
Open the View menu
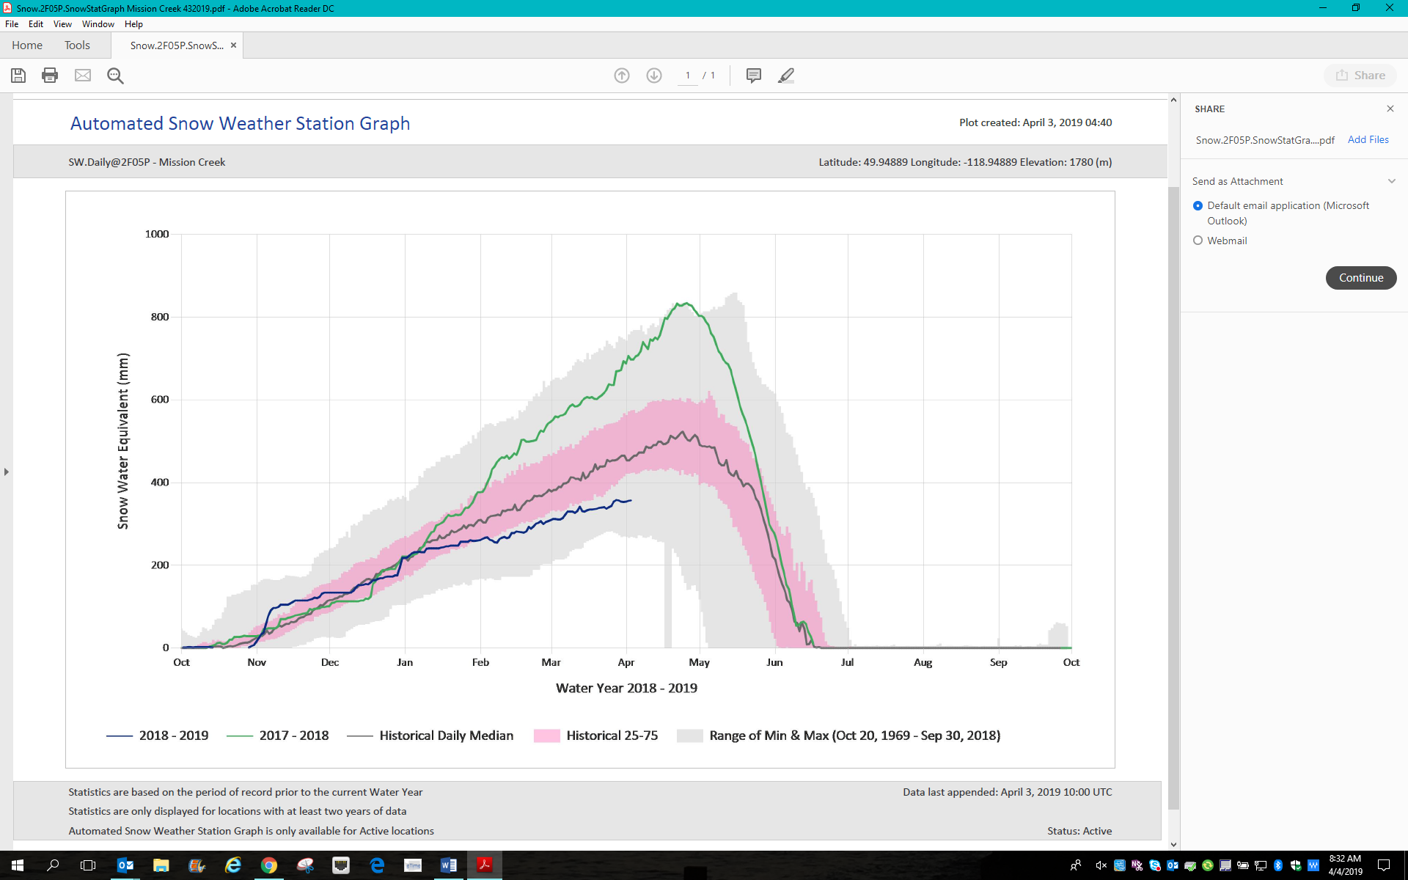tap(62, 24)
